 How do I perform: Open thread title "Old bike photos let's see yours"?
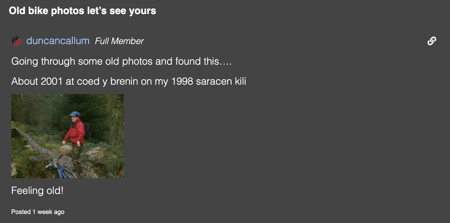point(82,11)
